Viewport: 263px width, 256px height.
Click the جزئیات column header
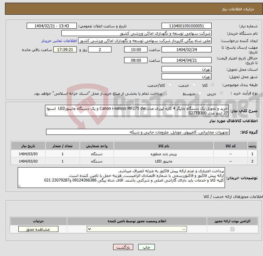coord(38,221)
